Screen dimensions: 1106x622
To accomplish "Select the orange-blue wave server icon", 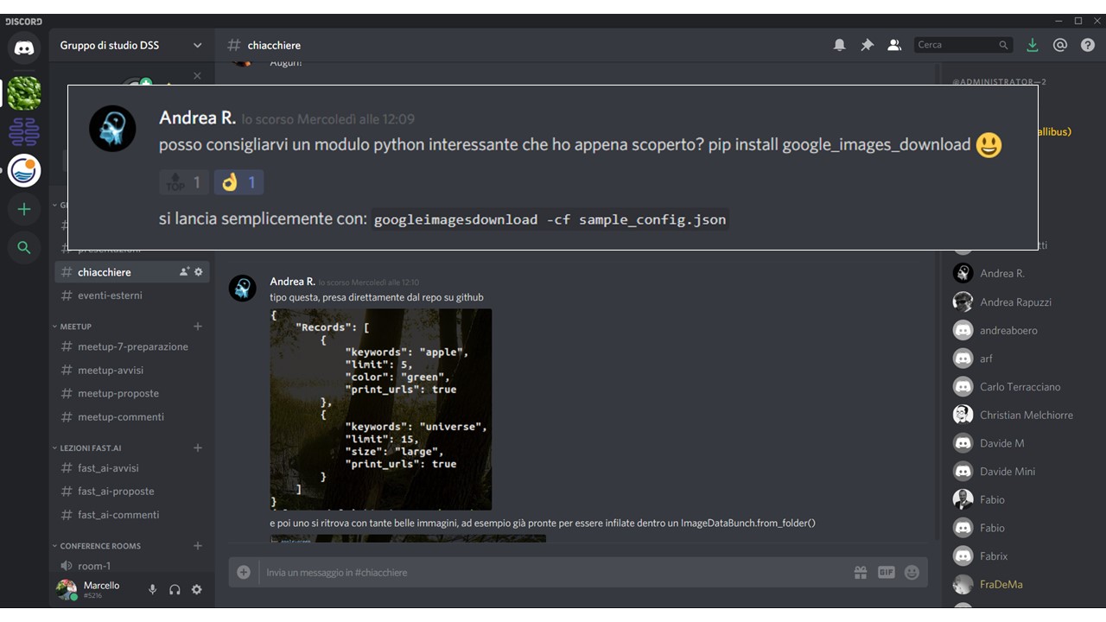I will (24, 171).
